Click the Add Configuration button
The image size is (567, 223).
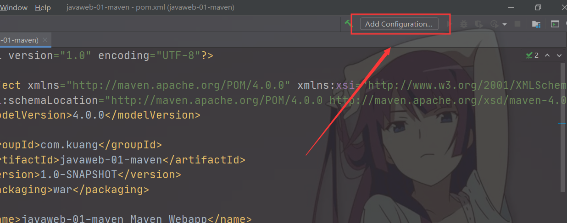[399, 24]
